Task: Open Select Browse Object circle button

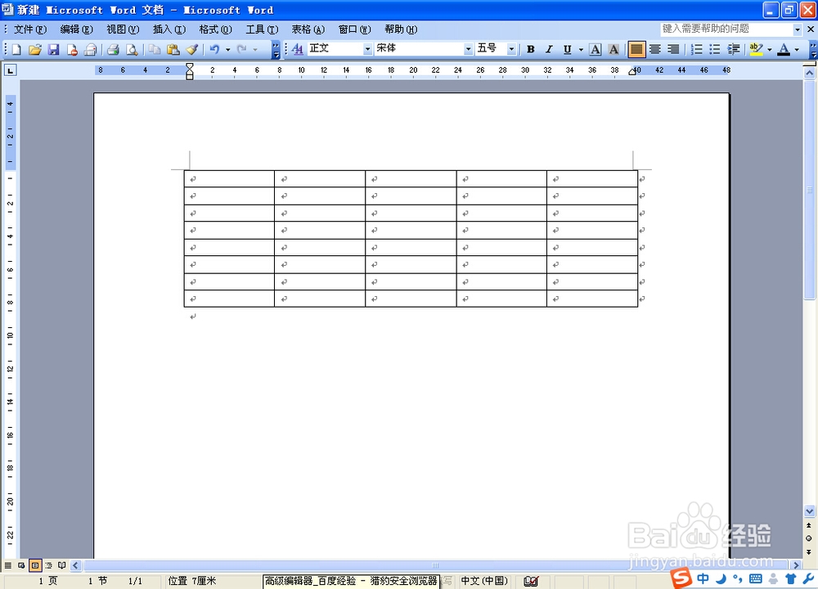Action: 809,538
